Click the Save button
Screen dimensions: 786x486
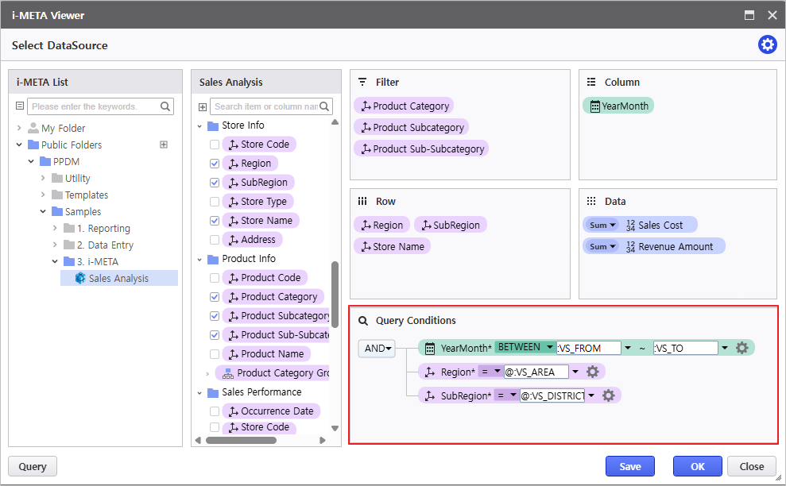click(629, 466)
